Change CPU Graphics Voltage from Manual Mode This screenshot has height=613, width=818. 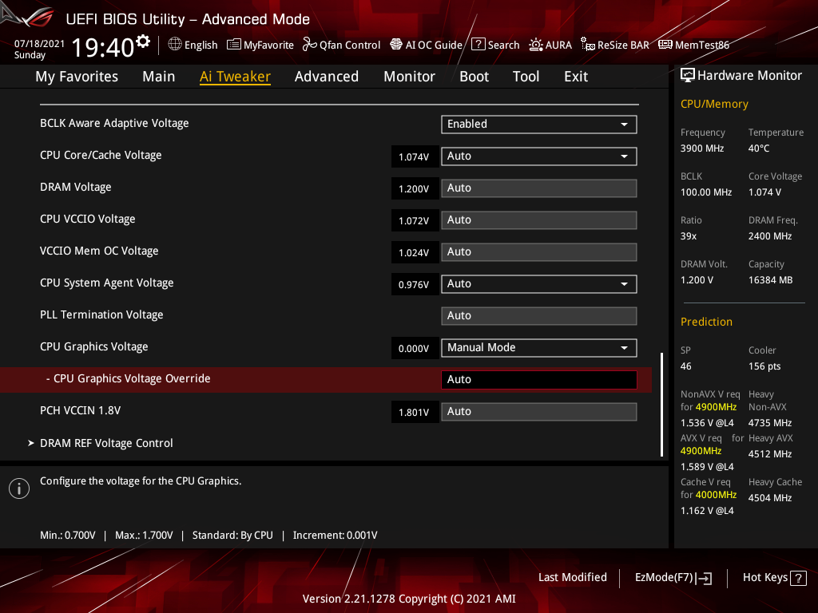coord(538,348)
